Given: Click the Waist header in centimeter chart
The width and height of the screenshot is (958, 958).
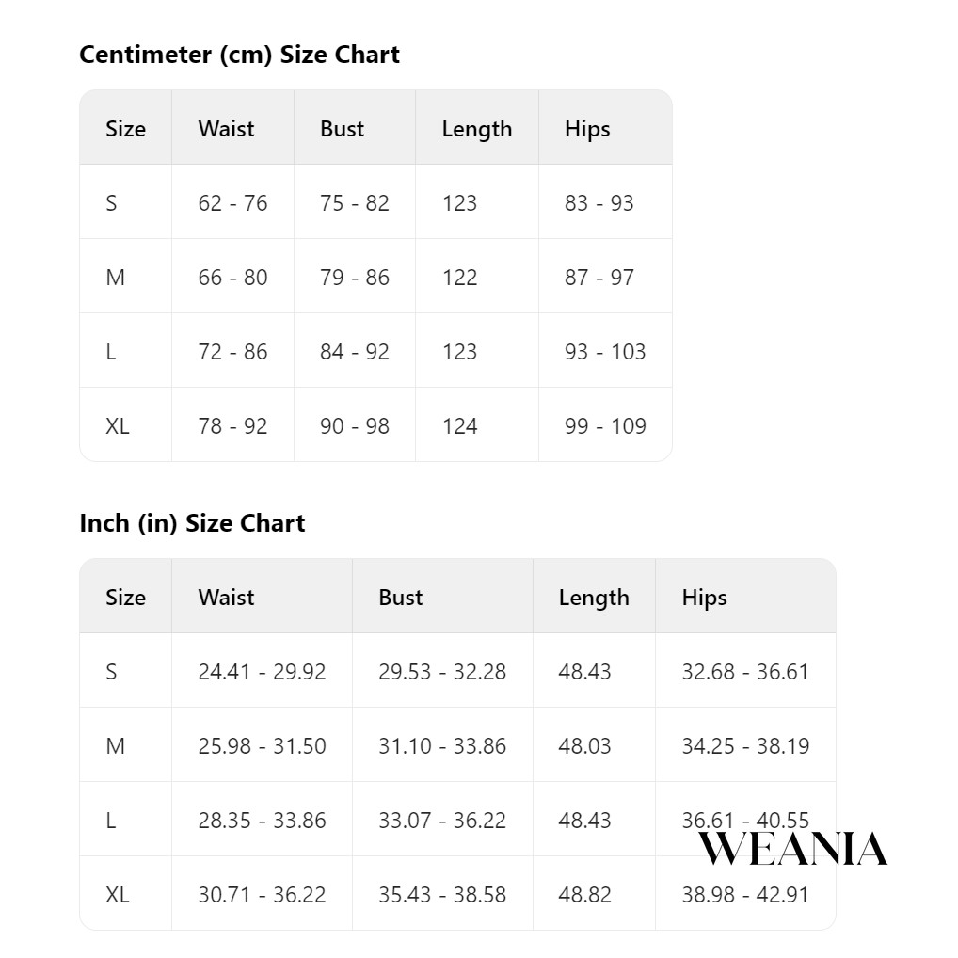Looking at the screenshot, I should [226, 128].
